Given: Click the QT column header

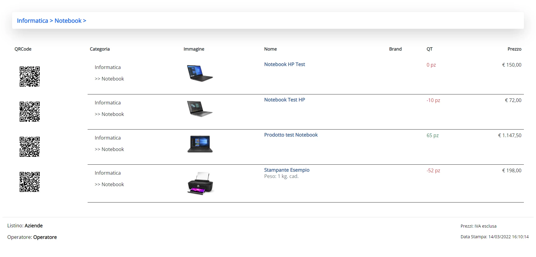Looking at the screenshot, I should pyautogui.click(x=430, y=49).
